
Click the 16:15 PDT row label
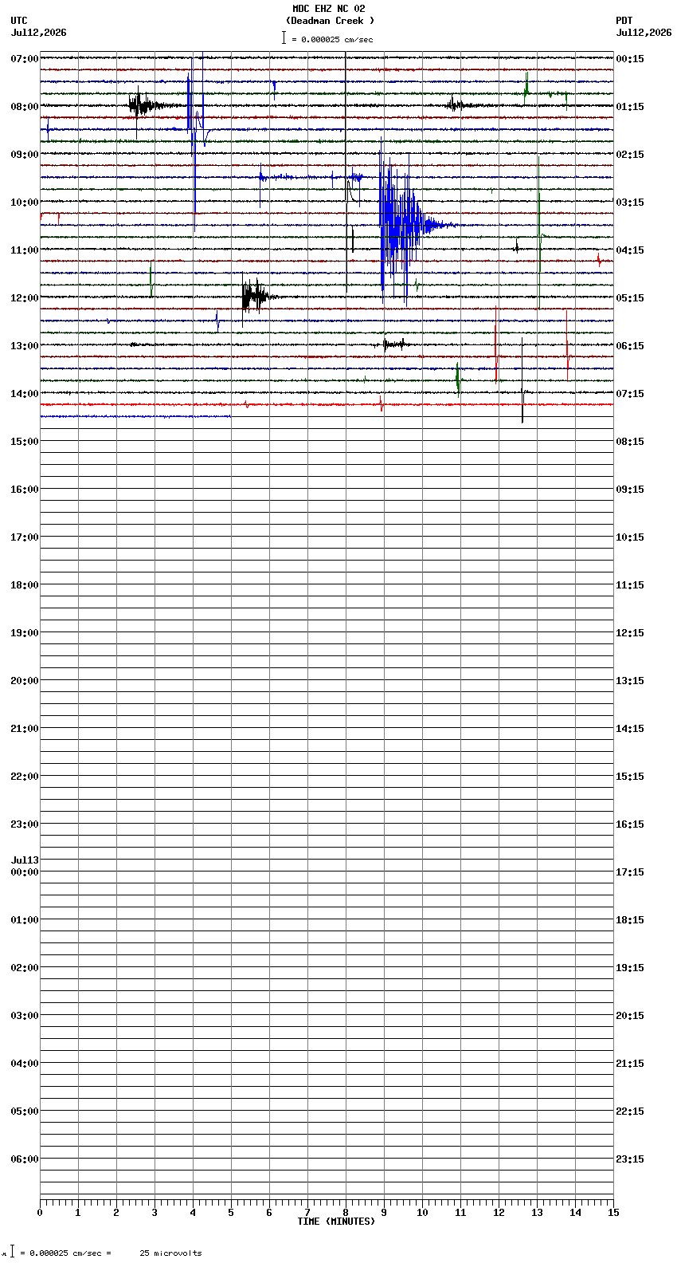630,824
